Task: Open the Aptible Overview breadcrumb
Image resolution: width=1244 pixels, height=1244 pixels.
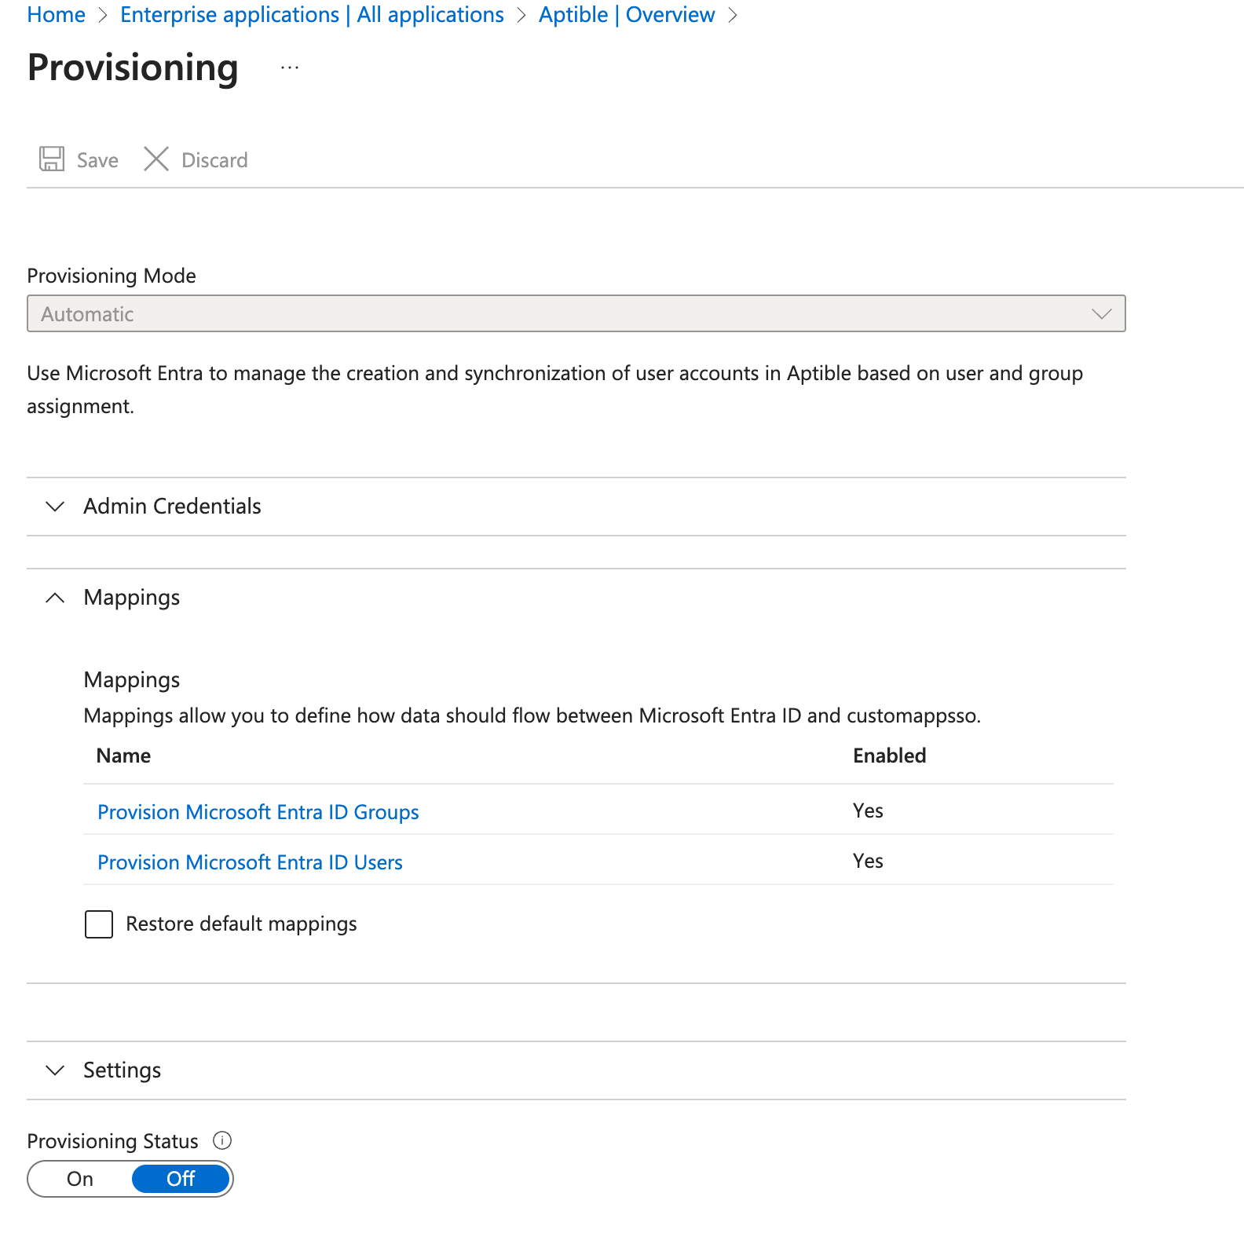Action: click(626, 15)
